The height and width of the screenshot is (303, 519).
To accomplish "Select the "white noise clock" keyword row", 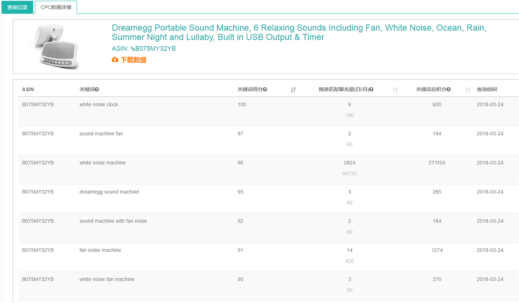I will point(98,105).
